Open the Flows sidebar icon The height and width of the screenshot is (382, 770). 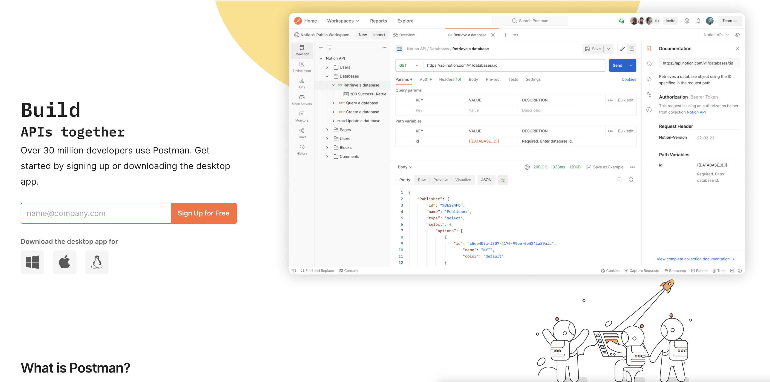pyautogui.click(x=302, y=133)
